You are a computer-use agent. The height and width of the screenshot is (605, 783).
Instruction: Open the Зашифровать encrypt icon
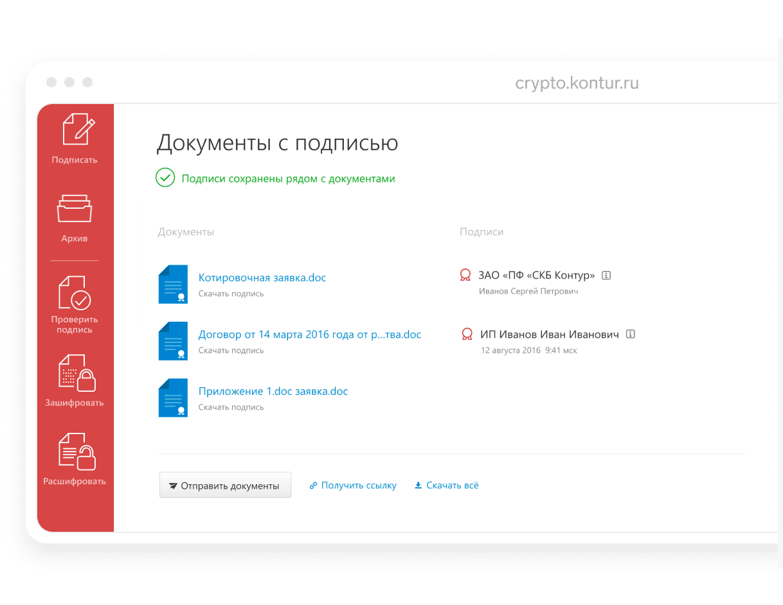pos(76,373)
